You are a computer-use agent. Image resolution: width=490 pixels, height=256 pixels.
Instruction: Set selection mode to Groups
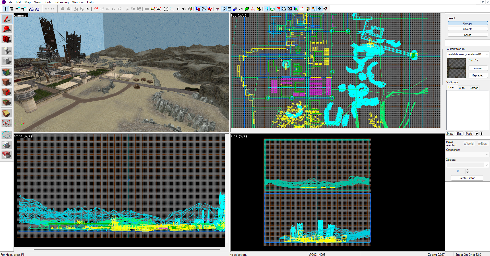pos(468,23)
